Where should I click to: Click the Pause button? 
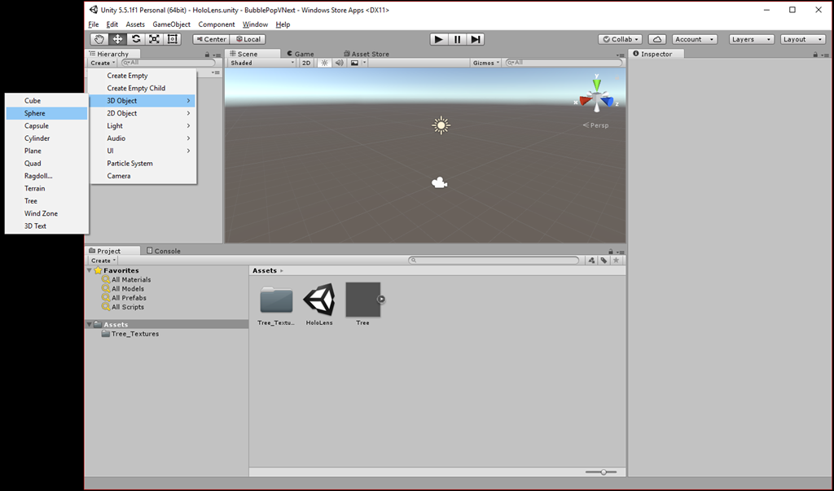457,39
